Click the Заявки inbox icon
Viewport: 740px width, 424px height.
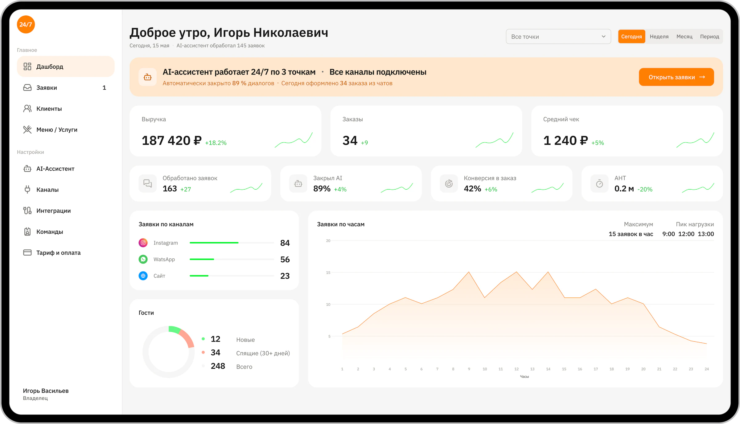[x=27, y=87]
